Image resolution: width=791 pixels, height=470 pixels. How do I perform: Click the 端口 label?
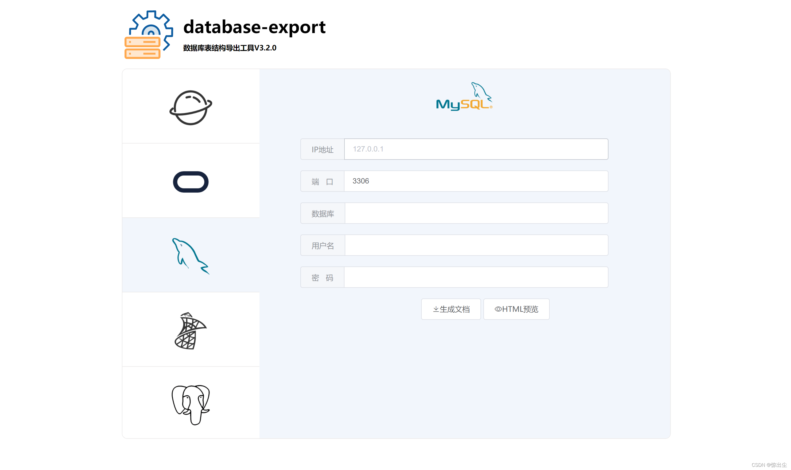(x=322, y=181)
